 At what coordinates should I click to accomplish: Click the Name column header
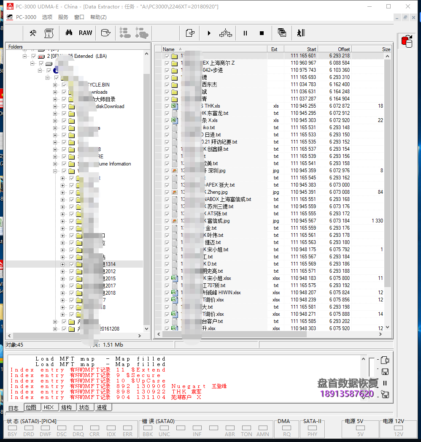[x=169, y=49]
